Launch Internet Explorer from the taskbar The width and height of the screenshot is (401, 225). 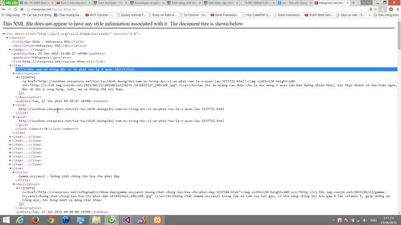(x=20, y=220)
